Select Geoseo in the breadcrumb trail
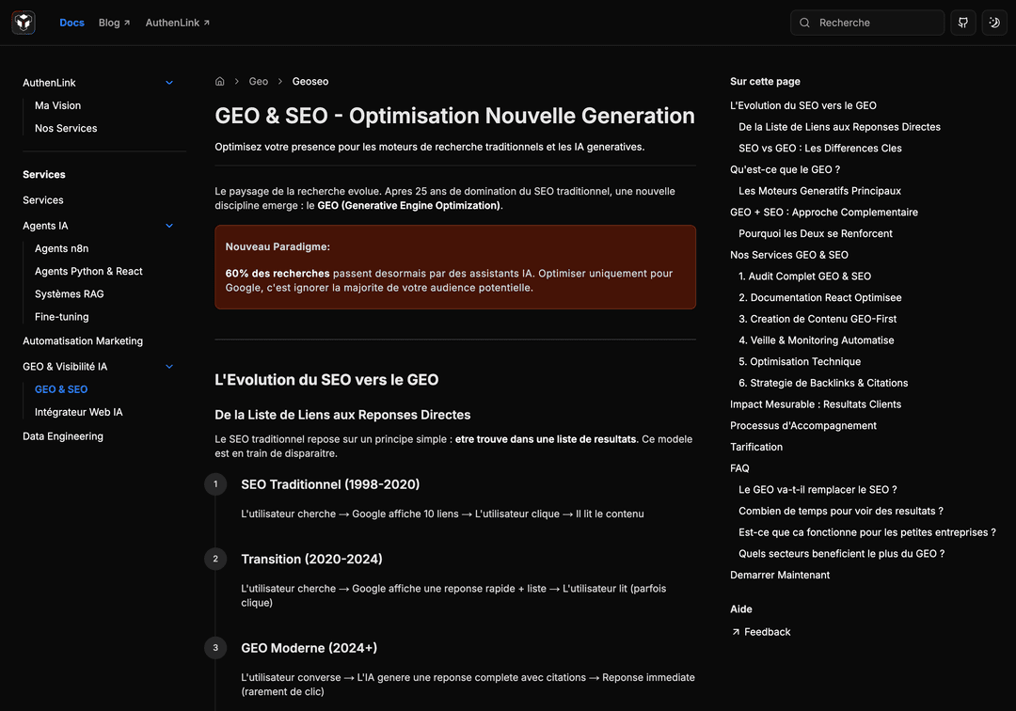The width and height of the screenshot is (1016, 711). pos(310,81)
